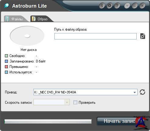Screen dimensions: 150x131
Task: Close the Astroburn Lite window
Action: click(142, 6)
